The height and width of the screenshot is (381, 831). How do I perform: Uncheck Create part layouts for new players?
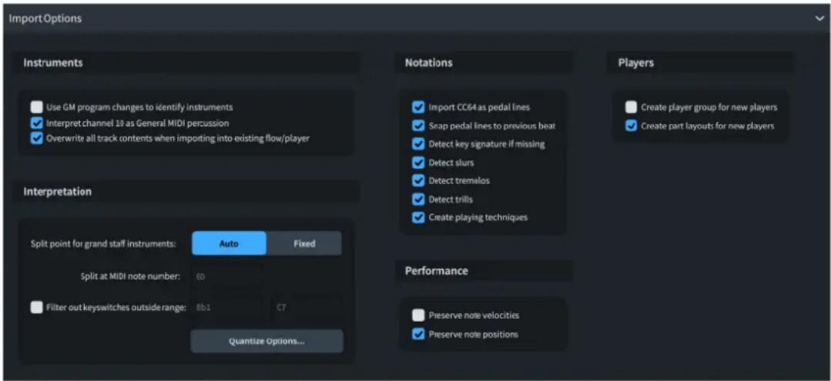[631, 126]
